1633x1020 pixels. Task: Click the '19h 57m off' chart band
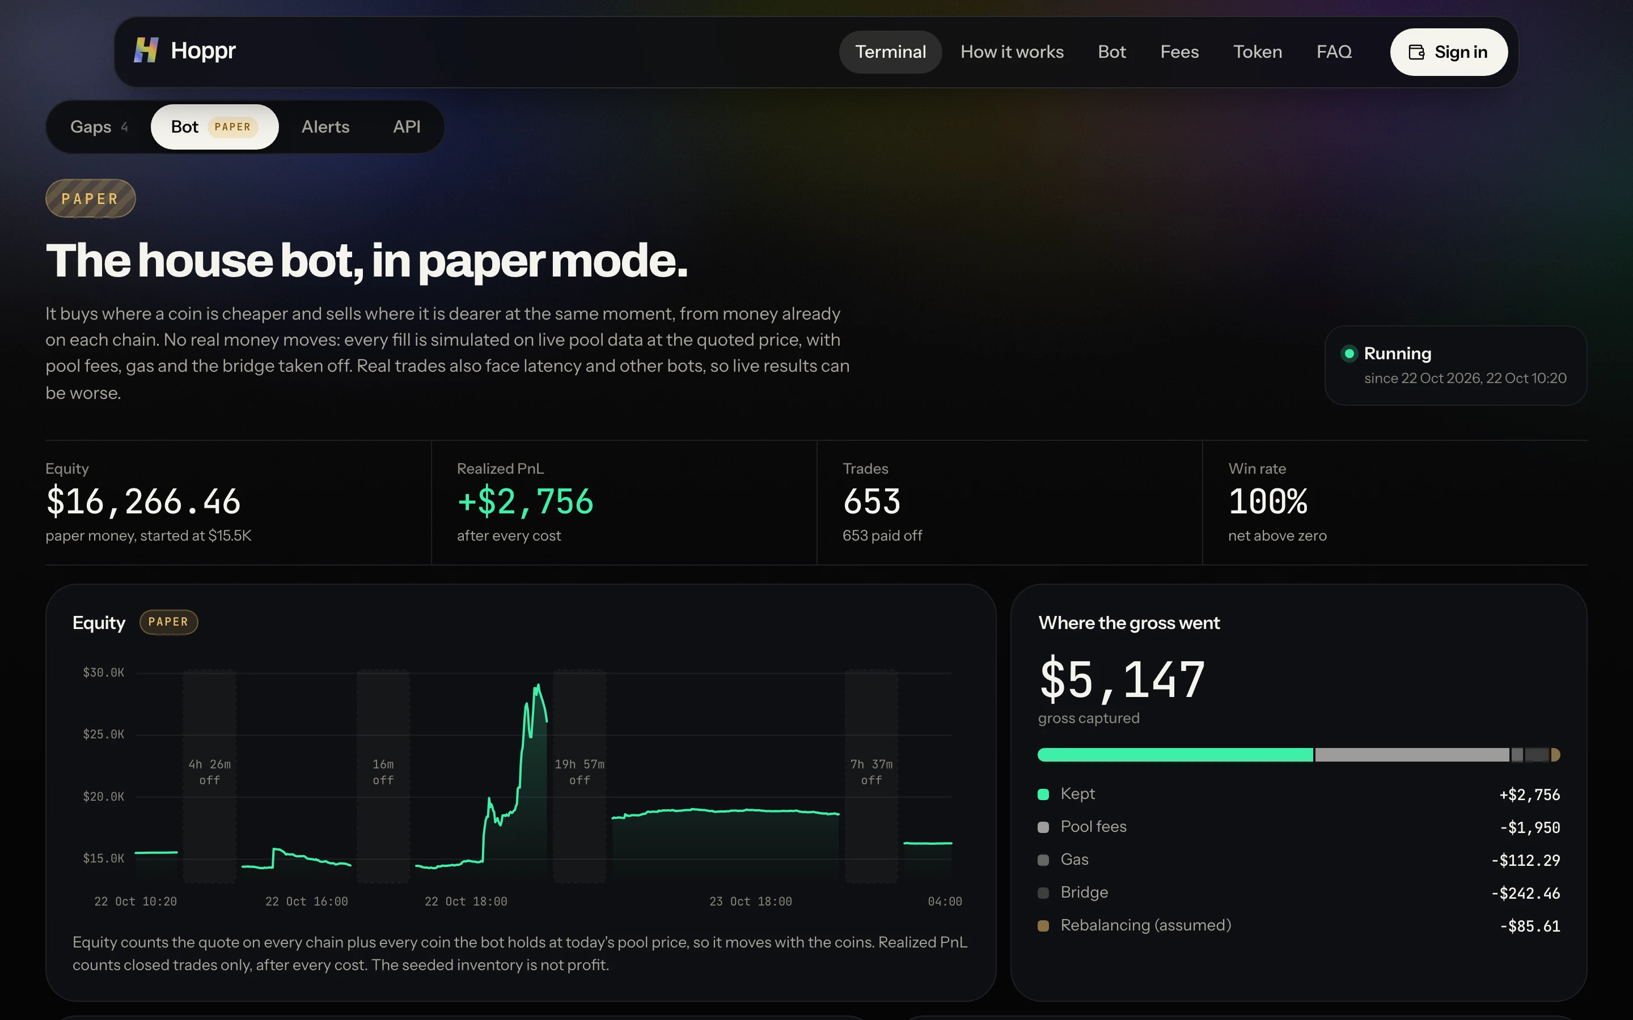coord(579,776)
